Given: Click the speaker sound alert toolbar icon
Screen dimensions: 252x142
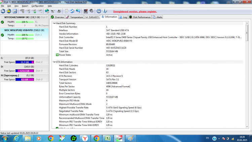Looking at the screenshot, I should coord(91,11).
